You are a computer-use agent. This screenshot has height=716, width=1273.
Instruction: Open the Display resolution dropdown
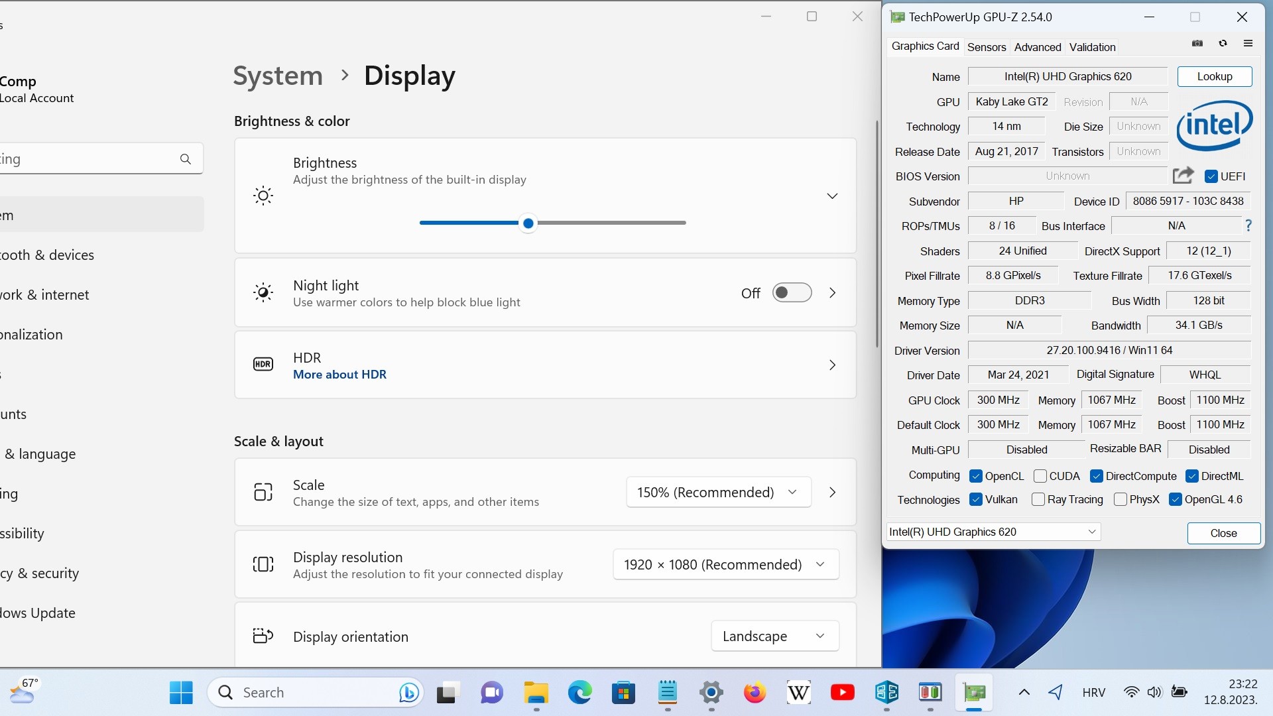coord(726,565)
